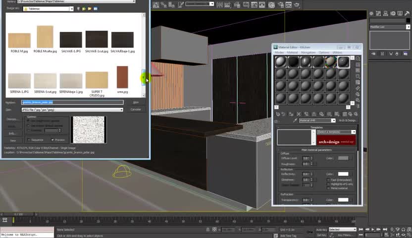Open the Navigation menu in Material Editor
This screenshot has height=238, width=412.
[308, 53]
